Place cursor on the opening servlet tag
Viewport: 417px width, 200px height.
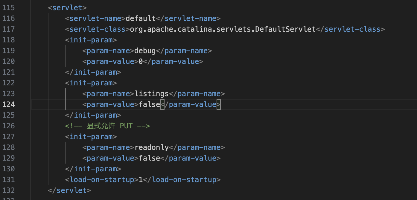[67, 8]
